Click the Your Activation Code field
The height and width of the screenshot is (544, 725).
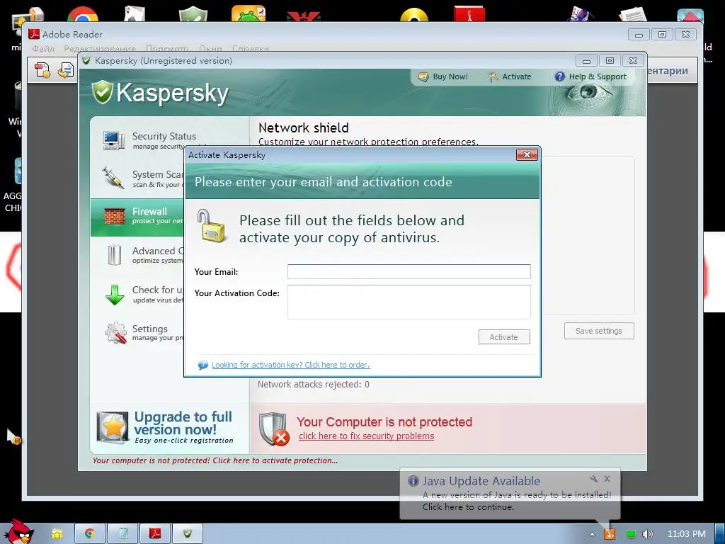pyautogui.click(x=409, y=302)
